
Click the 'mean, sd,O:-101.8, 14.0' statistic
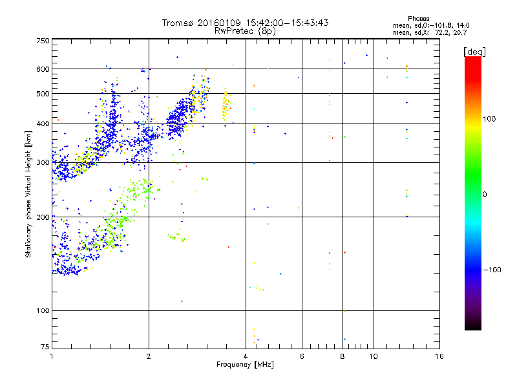431,25
